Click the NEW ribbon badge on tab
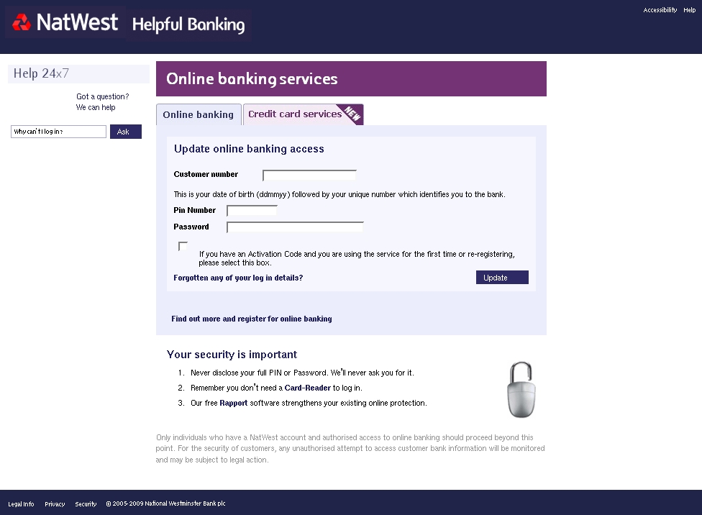The image size is (702, 515). click(x=352, y=114)
